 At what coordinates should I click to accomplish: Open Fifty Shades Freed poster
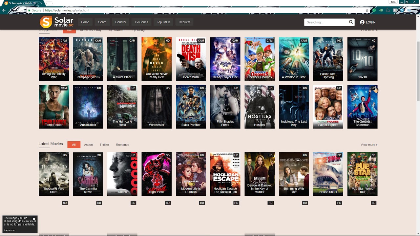[x=225, y=107]
